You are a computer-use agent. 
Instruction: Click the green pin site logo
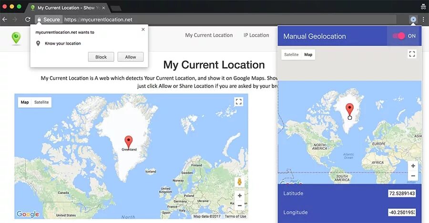pyautogui.click(x=16, y=38)
